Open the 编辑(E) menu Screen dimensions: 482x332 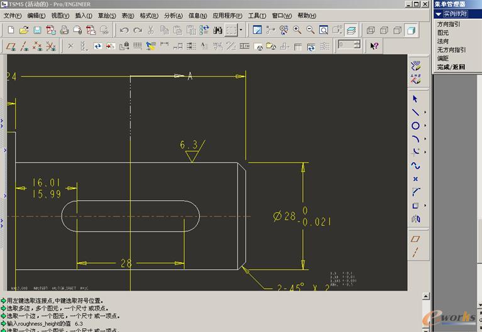(x=36, y=16)
